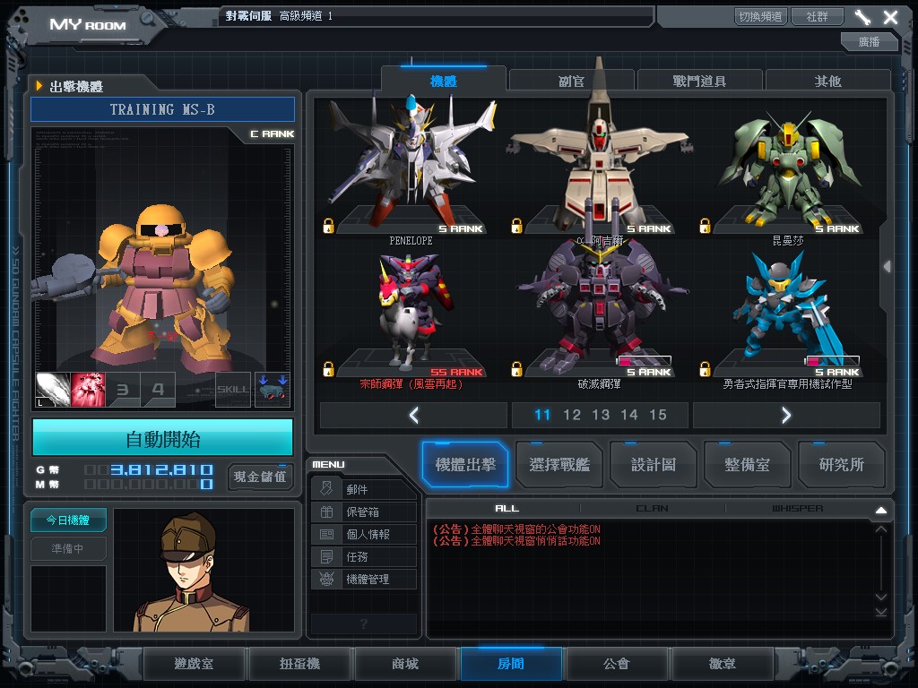Open settings with the wrench icon

[862, 17]
